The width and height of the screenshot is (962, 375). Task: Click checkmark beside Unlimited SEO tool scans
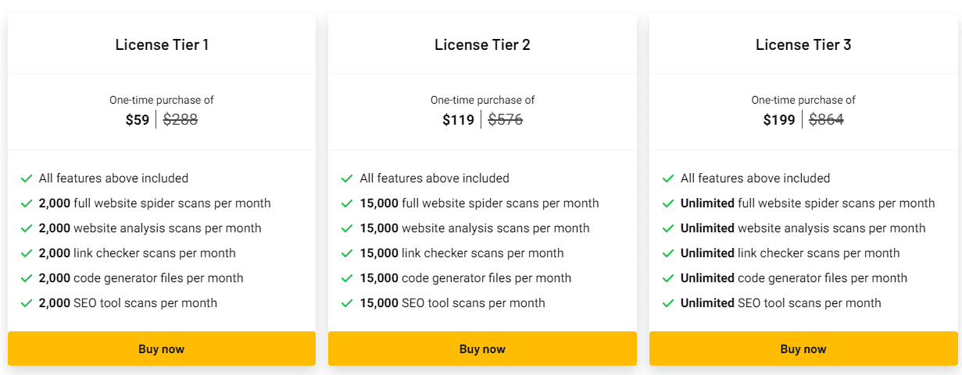click(x=668, y=303)
